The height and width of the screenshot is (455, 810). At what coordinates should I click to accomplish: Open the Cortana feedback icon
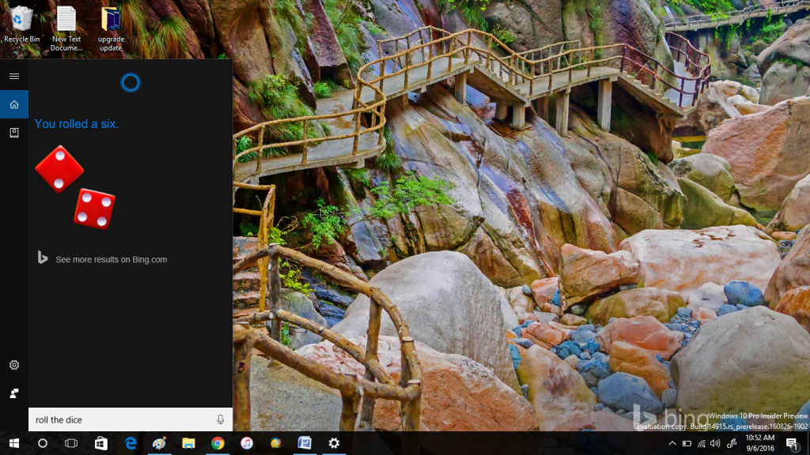tap(14, 393)
